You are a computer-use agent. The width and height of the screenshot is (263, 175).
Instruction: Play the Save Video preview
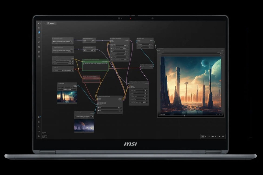159,114
